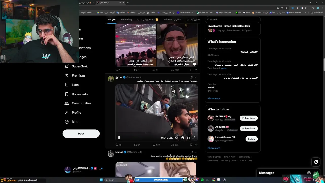This screenshot has width=325, height=183.
Task: Open SuperGrok from the sidebar
Action: pos(76,66)
